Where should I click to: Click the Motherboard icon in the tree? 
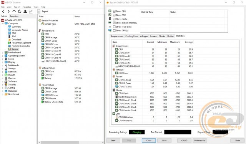[x=6, y=52]
